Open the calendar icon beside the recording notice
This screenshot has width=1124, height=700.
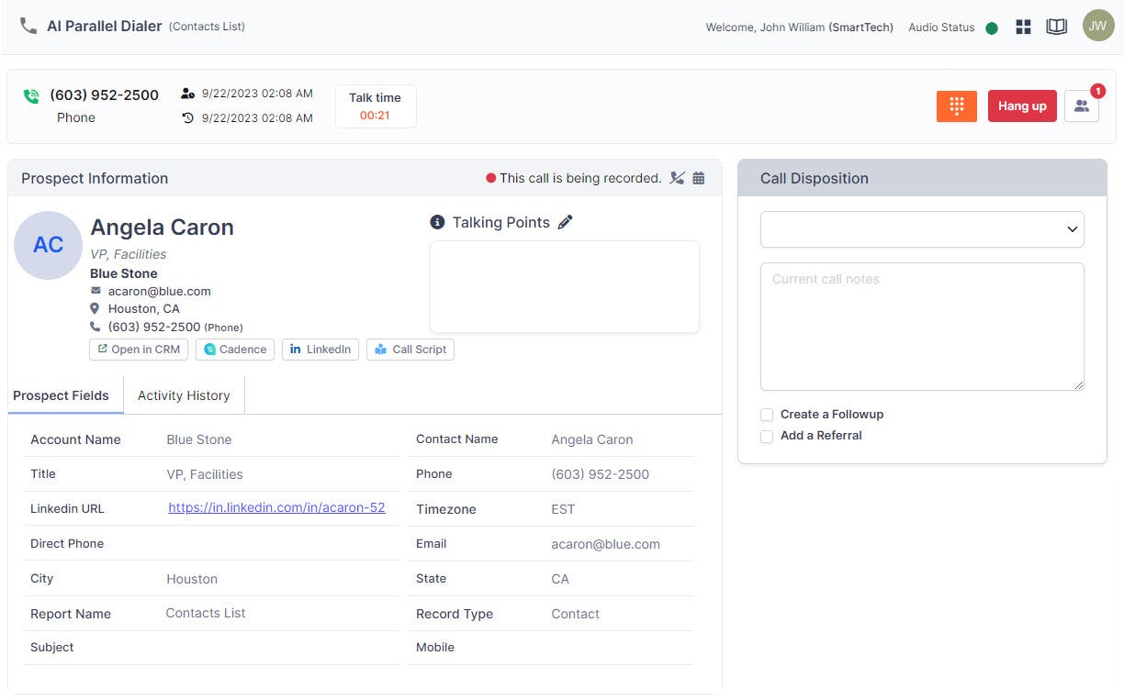tap(699, 178)
